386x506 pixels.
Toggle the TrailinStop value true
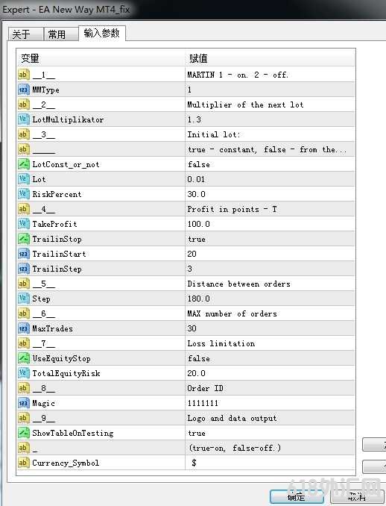[270, 239]
